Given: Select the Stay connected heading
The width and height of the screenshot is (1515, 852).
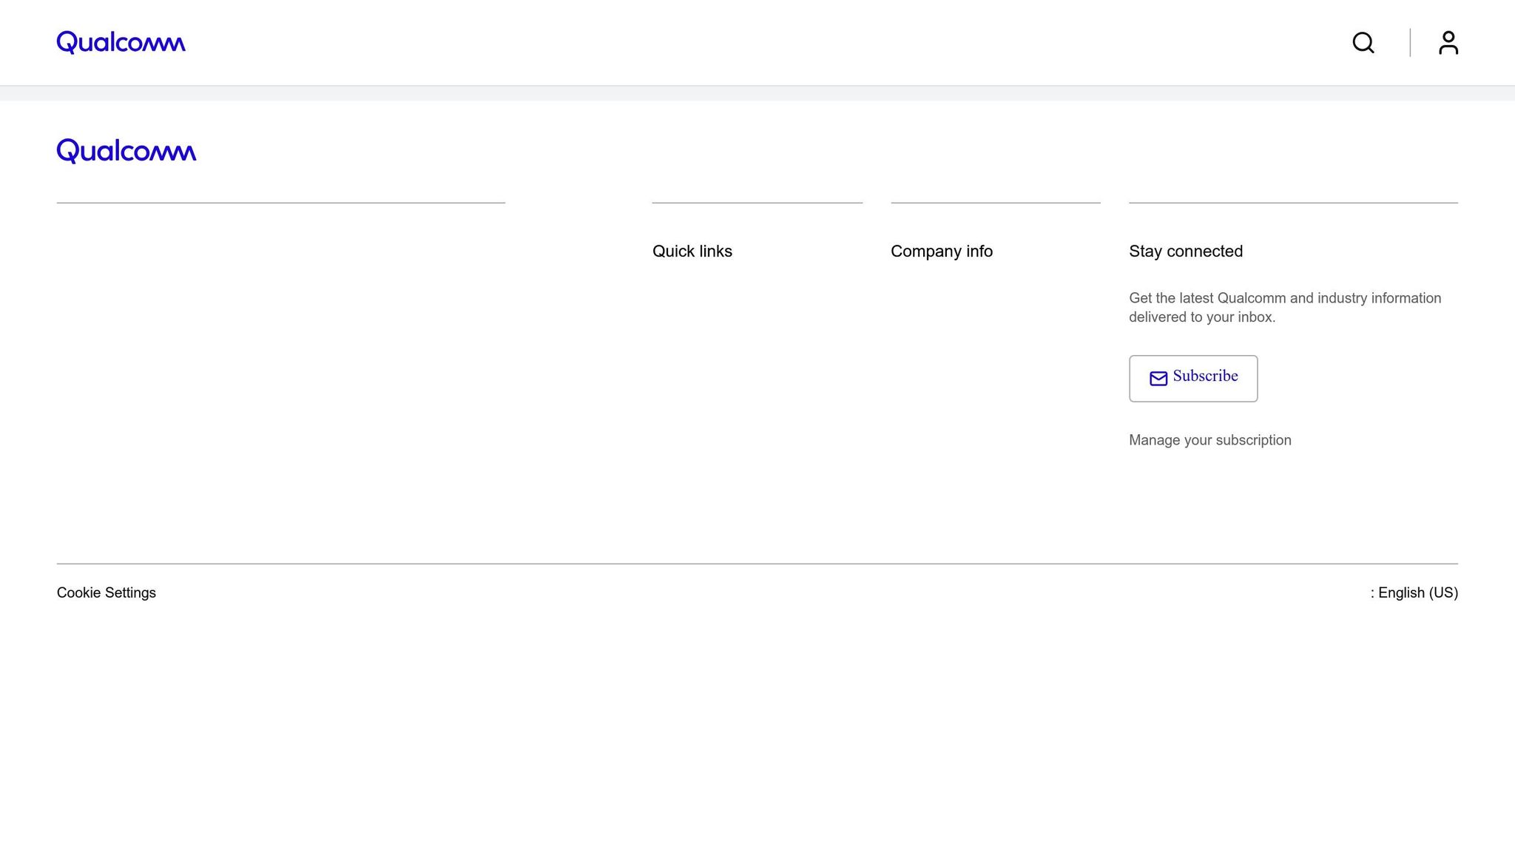Looking at the screenshot, I should (x=1185, y=251).
